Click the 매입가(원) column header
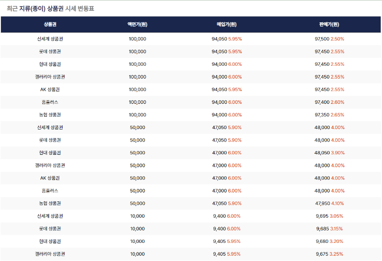Image resolution: width=382 pixels, height=261 pixels. pos(226,24)
